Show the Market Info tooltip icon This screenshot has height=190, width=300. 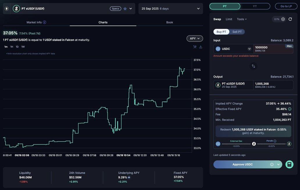pos(44,22)
